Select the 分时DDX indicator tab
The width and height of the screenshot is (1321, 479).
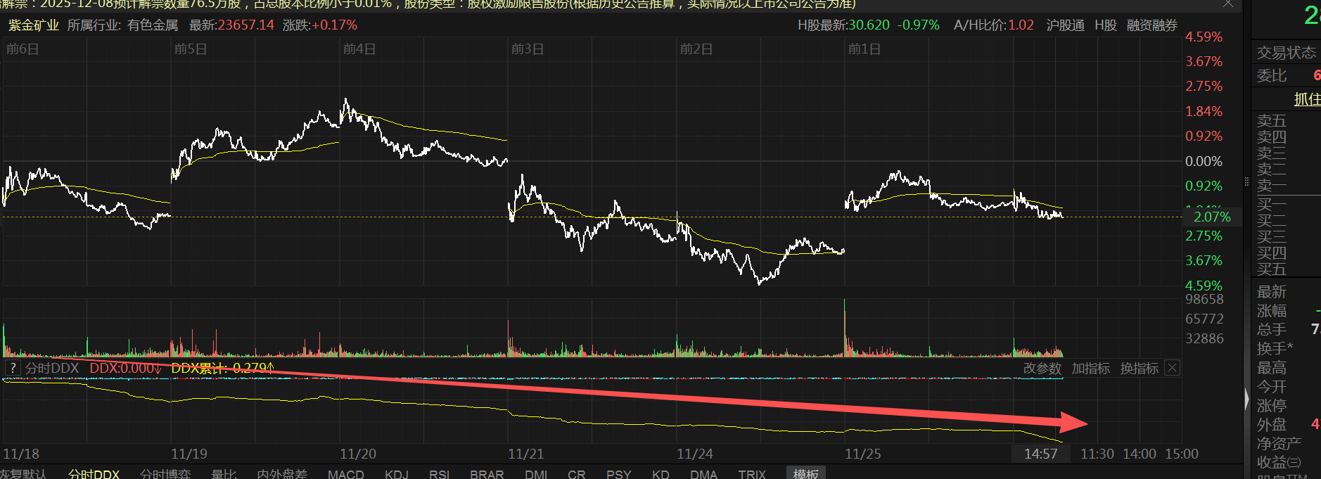pos(94,474)
